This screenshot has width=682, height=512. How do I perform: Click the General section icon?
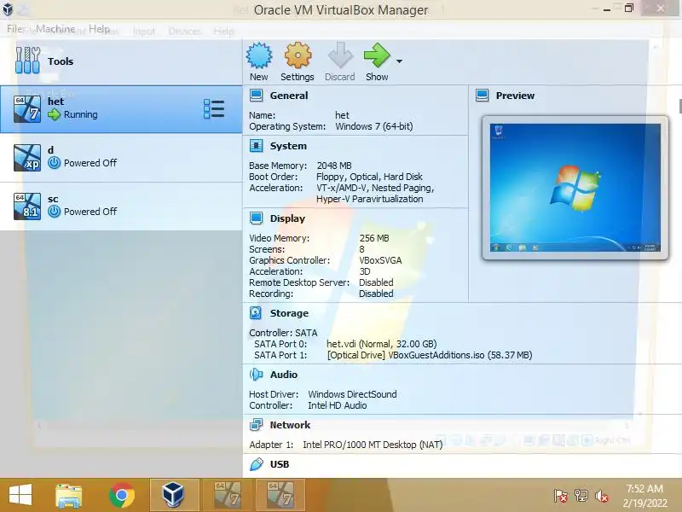[x=257, y=96]
